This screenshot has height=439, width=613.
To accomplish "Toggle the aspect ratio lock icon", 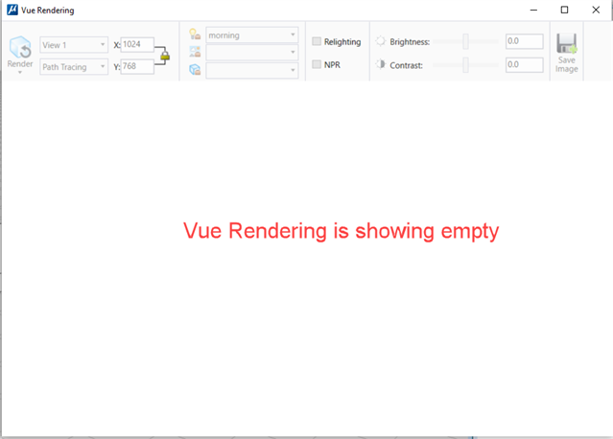I will (x=165, y=56).
